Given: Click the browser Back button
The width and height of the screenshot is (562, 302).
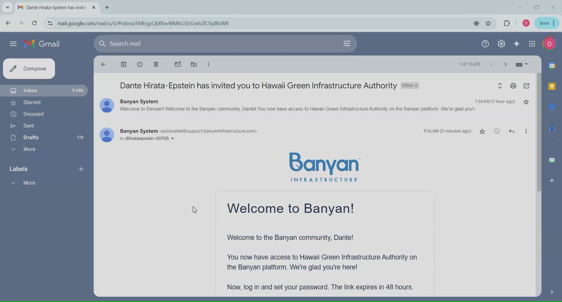Looking at the screenshot, I should (x=8, y=23).
